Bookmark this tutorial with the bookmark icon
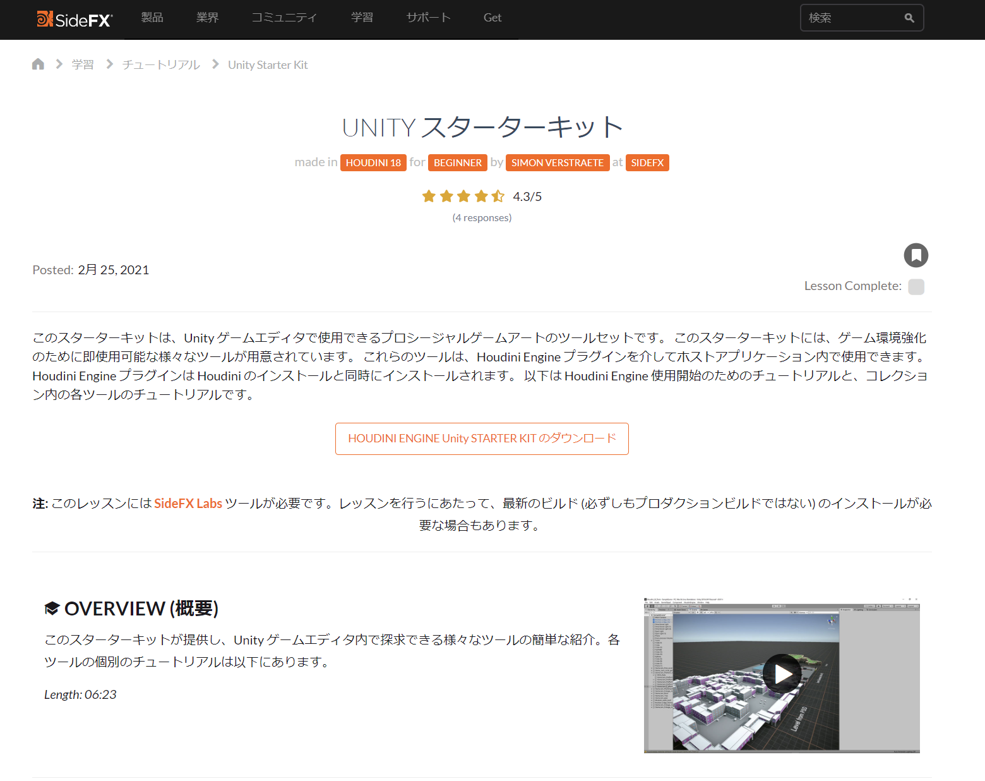985x781 pixels. click(916, 255)
